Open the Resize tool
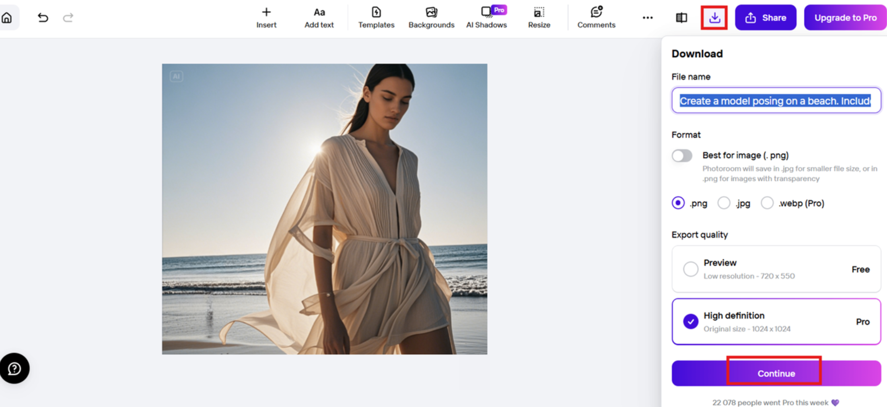The height and width of the screenshot is (407, 887). 539,18
